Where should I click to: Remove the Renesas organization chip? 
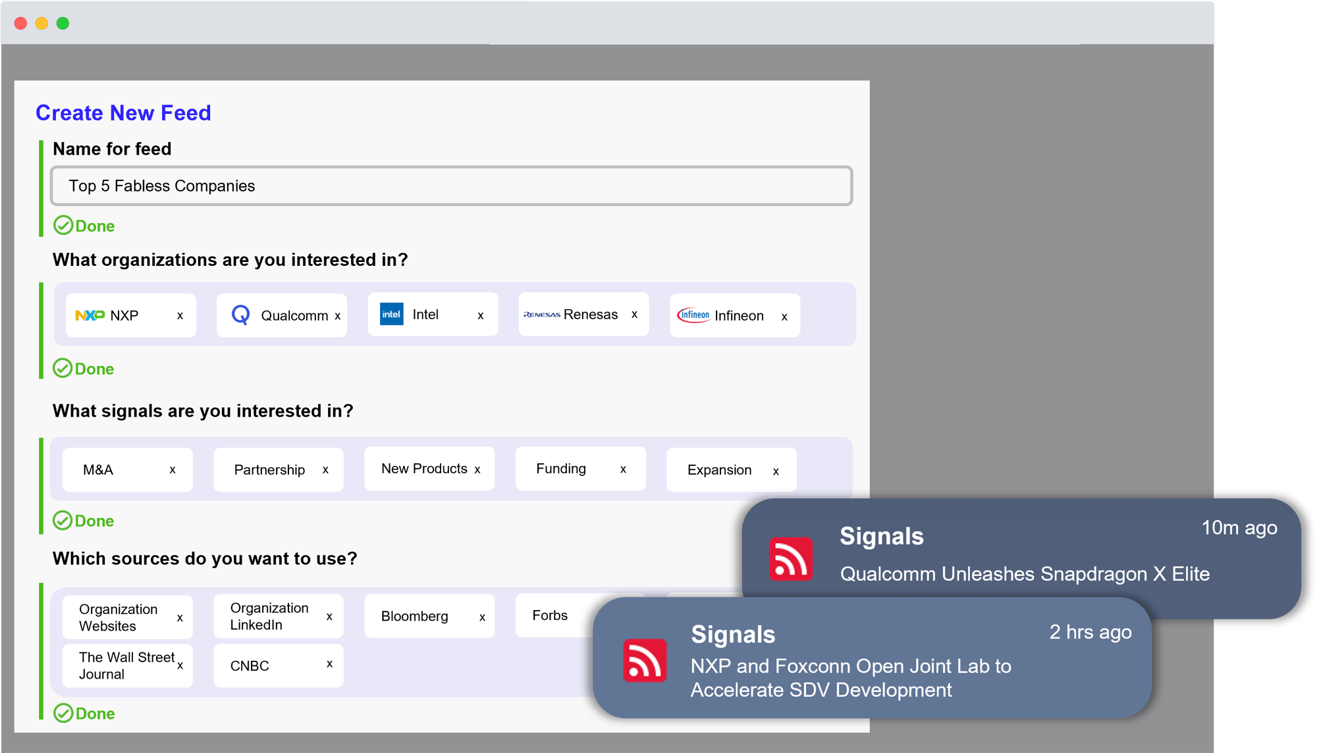coord(634,315)
